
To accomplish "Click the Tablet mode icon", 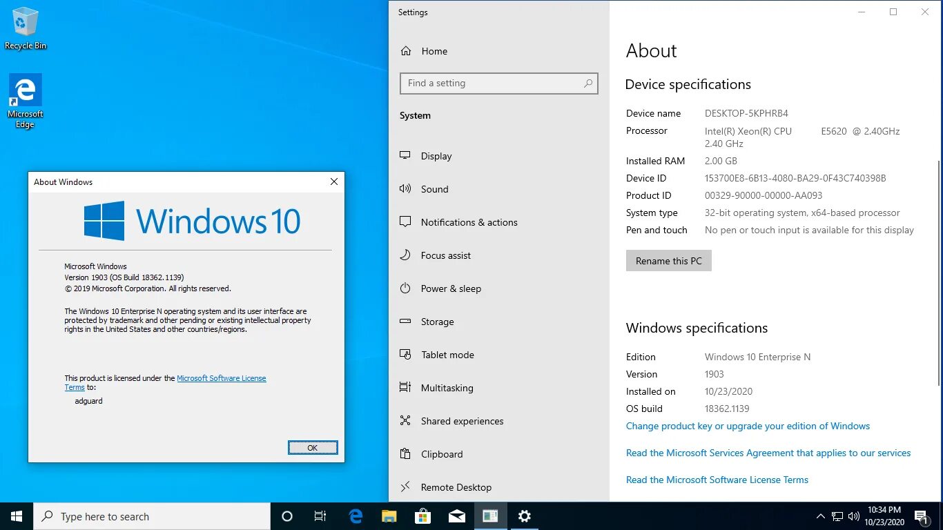I will tap(405, 355).
